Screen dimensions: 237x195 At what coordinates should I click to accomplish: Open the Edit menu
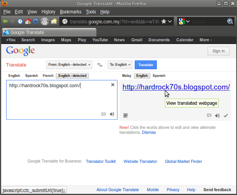(x=19, y=12)
